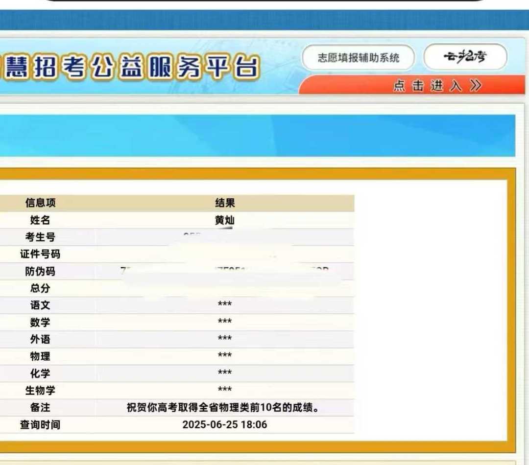Select the 信息项 column header
This screenshot has width=529, height=465.
pos(40,203)
